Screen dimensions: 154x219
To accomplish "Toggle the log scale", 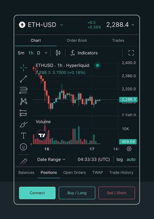I will [120, 160].
